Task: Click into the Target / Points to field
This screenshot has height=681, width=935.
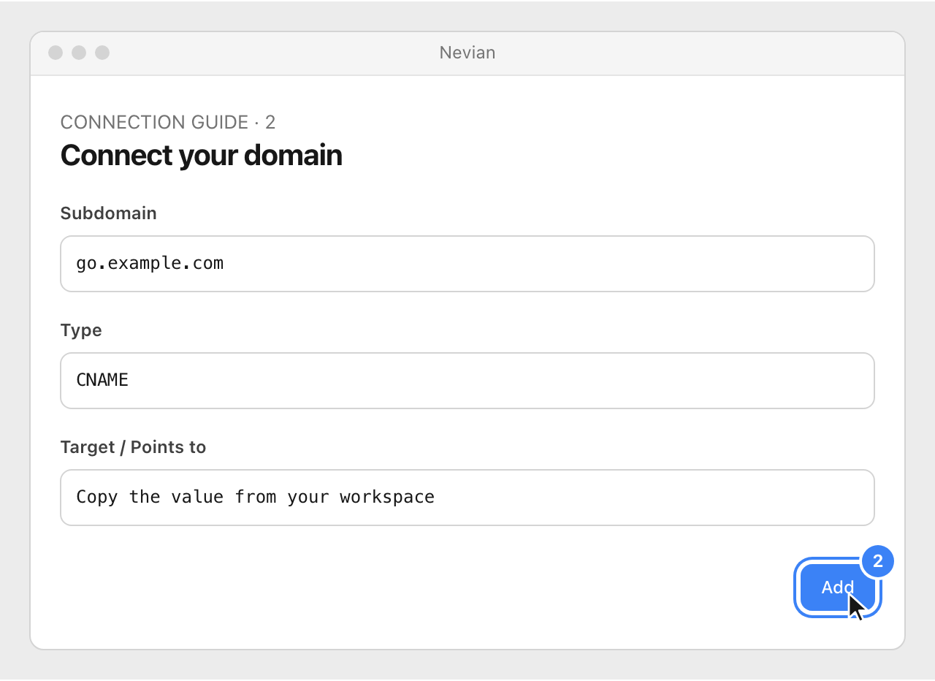Action: (x=467, y=498)
